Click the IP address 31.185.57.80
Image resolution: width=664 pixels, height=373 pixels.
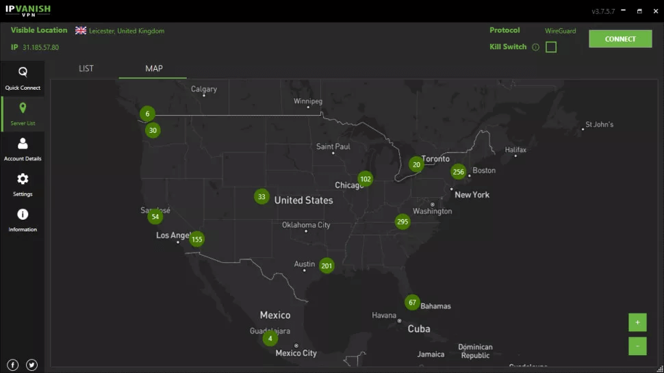pyautogui.click(x=40, y=47)
